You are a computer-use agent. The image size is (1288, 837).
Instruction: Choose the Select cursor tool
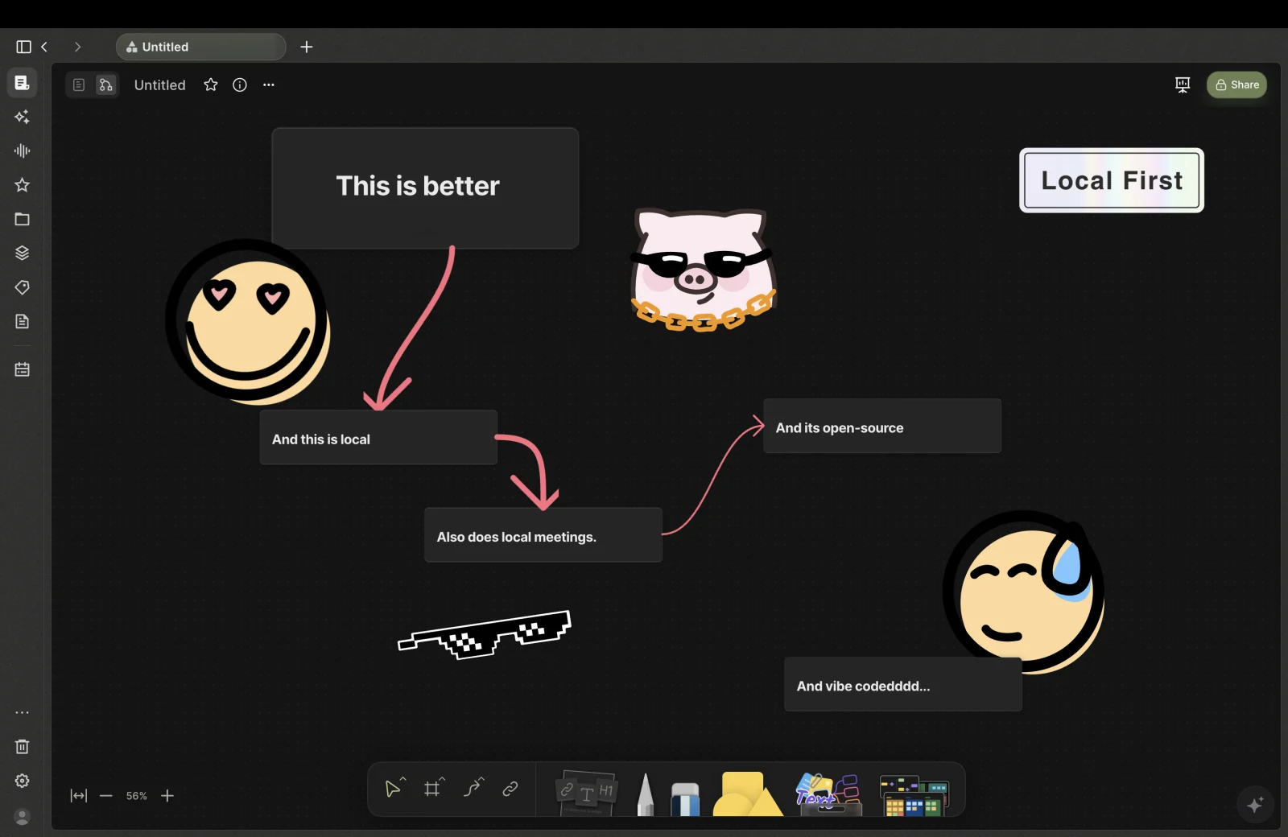tap(394, 788)
